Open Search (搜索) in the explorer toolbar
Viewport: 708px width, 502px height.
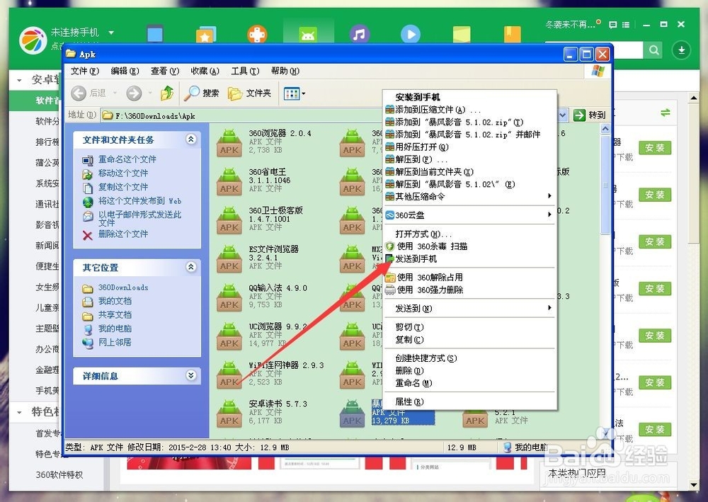point(201,93)
